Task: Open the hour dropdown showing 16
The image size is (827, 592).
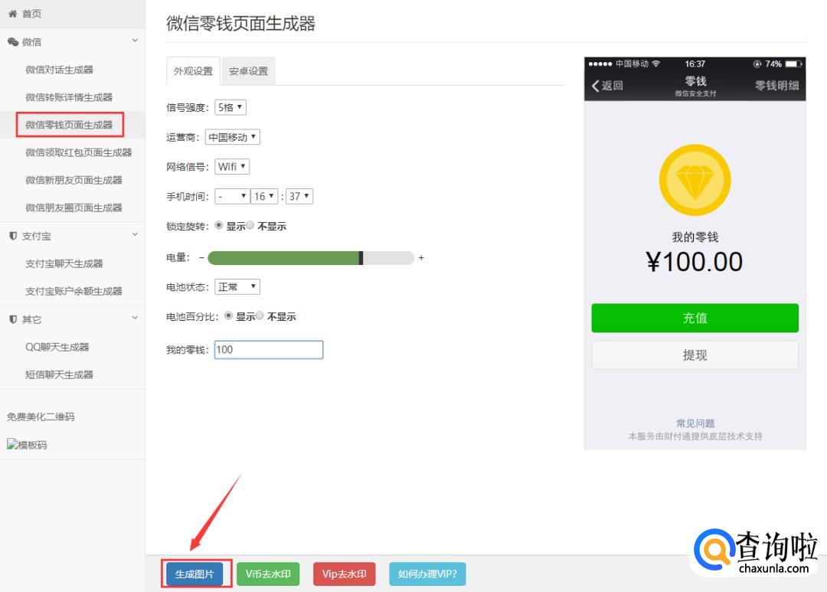Action: [264, 196]
